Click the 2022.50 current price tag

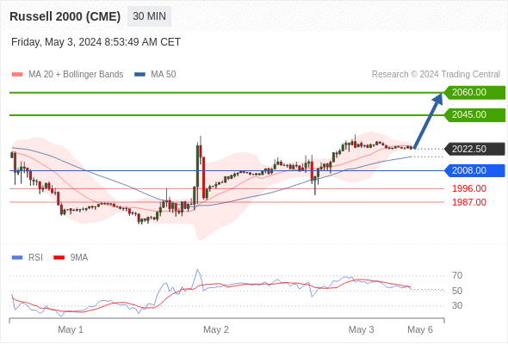(x=474, y=149)
